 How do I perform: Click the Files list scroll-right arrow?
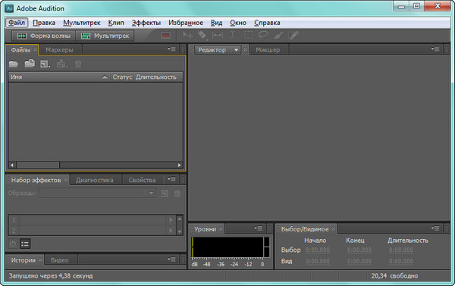(x=179, y=165)
